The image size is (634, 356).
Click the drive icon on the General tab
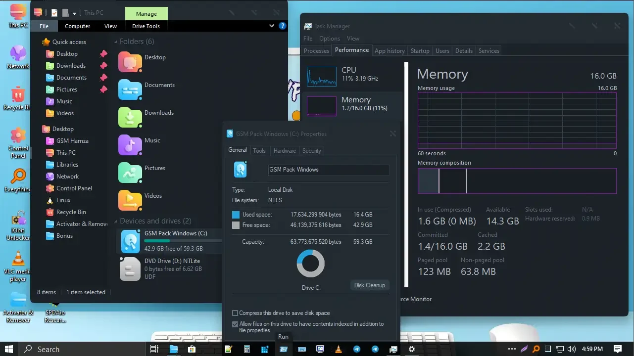coord(241,170)
